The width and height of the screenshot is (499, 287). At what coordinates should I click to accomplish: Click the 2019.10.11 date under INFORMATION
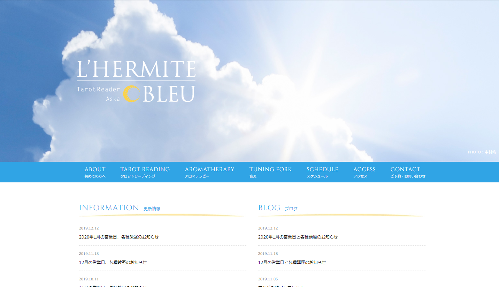[89, 279]
